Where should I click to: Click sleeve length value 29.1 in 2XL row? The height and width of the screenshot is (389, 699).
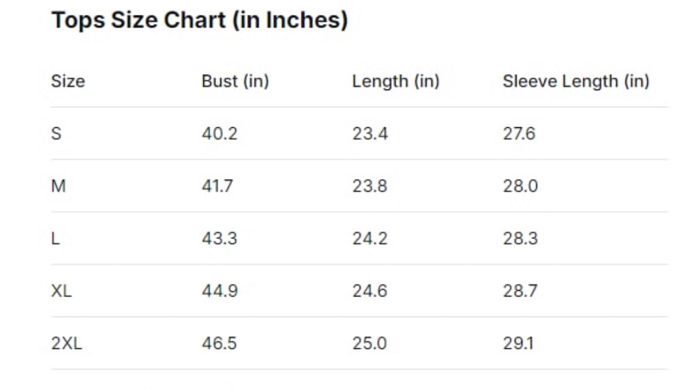pyautogui.click(x=518, y=343)
